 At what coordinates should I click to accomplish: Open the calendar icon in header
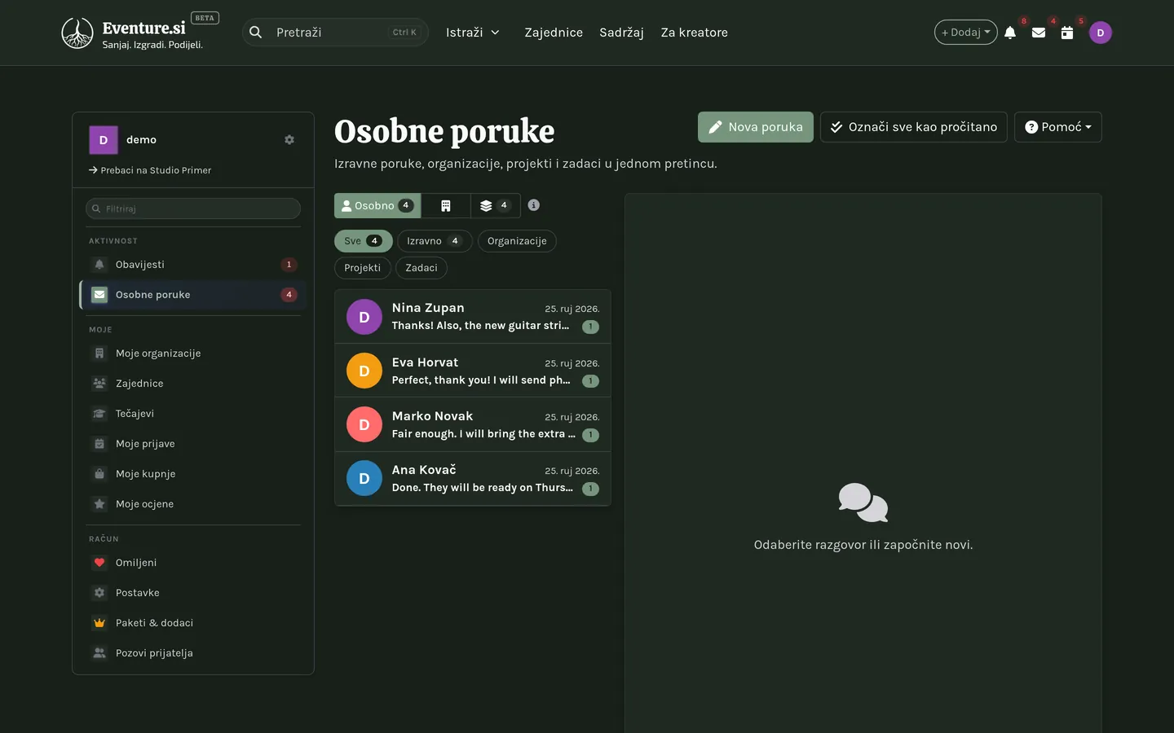tap(1067, 33)
